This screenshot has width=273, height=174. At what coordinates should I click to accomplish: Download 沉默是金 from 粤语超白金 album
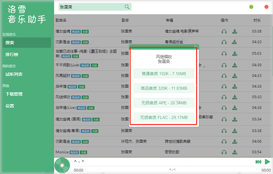pyautogui.click(x=235, y=42)
